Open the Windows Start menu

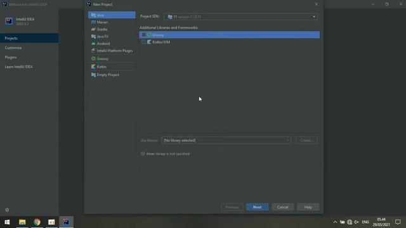(7, 222)
